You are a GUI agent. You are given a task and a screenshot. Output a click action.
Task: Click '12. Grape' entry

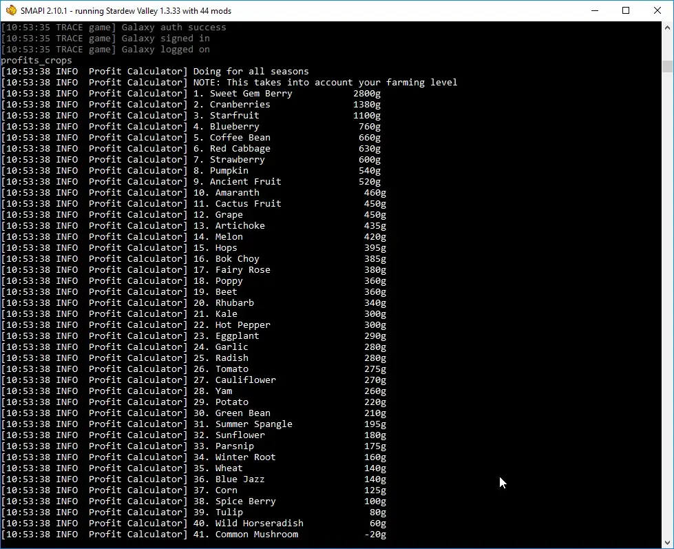coord(218,215)
